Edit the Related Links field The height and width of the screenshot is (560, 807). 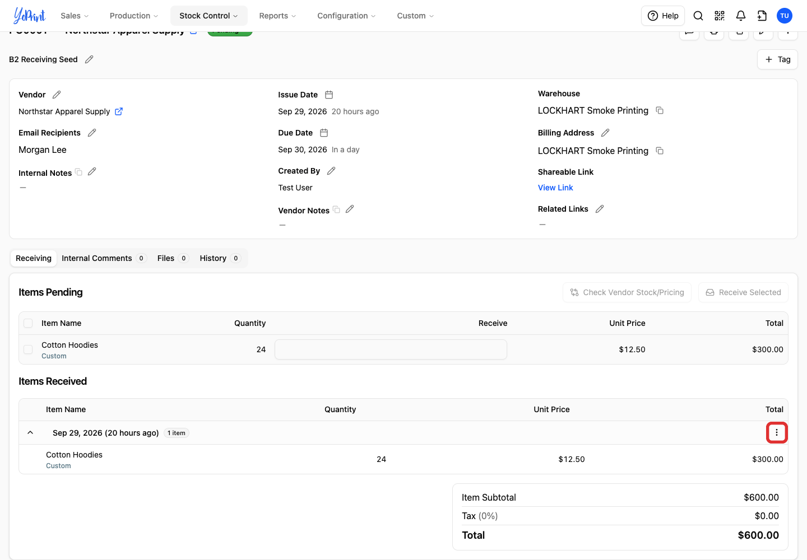tap(600, 209)
